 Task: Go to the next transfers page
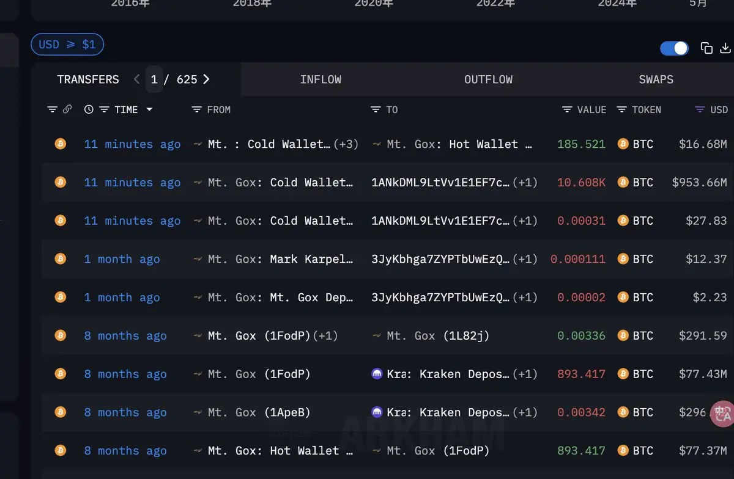pyautogui.click(x=206, y=79)
